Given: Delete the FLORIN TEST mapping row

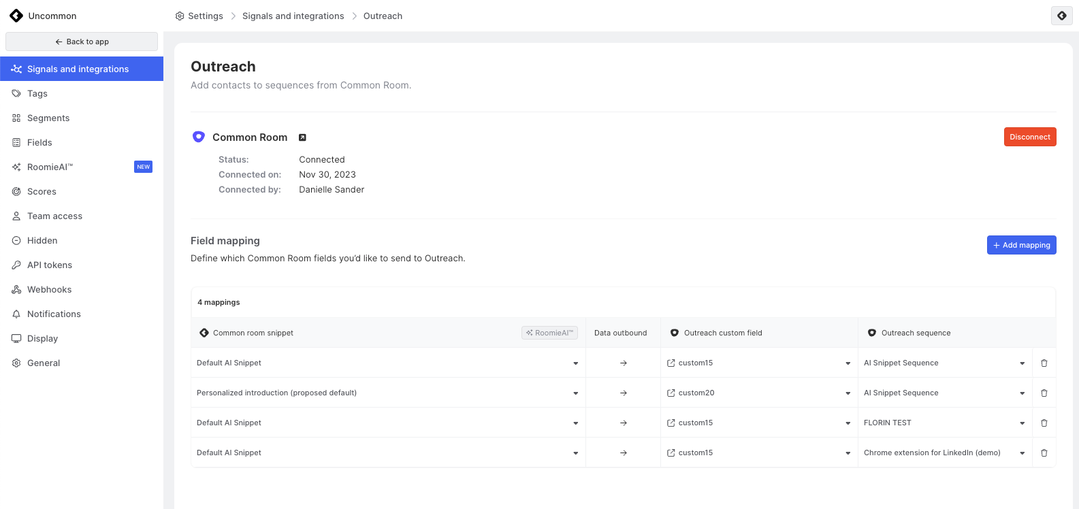Looking at the screenshot, I should pos(1044,423).
